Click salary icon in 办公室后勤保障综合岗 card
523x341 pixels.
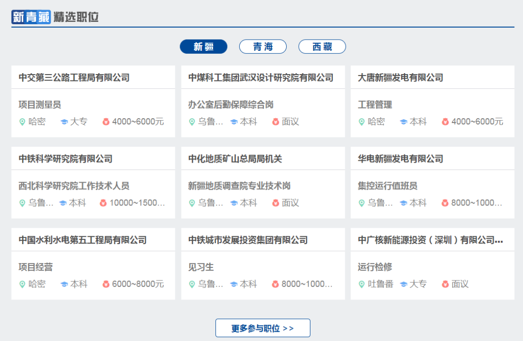coord(276,122)
